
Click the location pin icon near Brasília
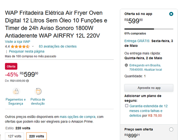click(x=126, y=65)
